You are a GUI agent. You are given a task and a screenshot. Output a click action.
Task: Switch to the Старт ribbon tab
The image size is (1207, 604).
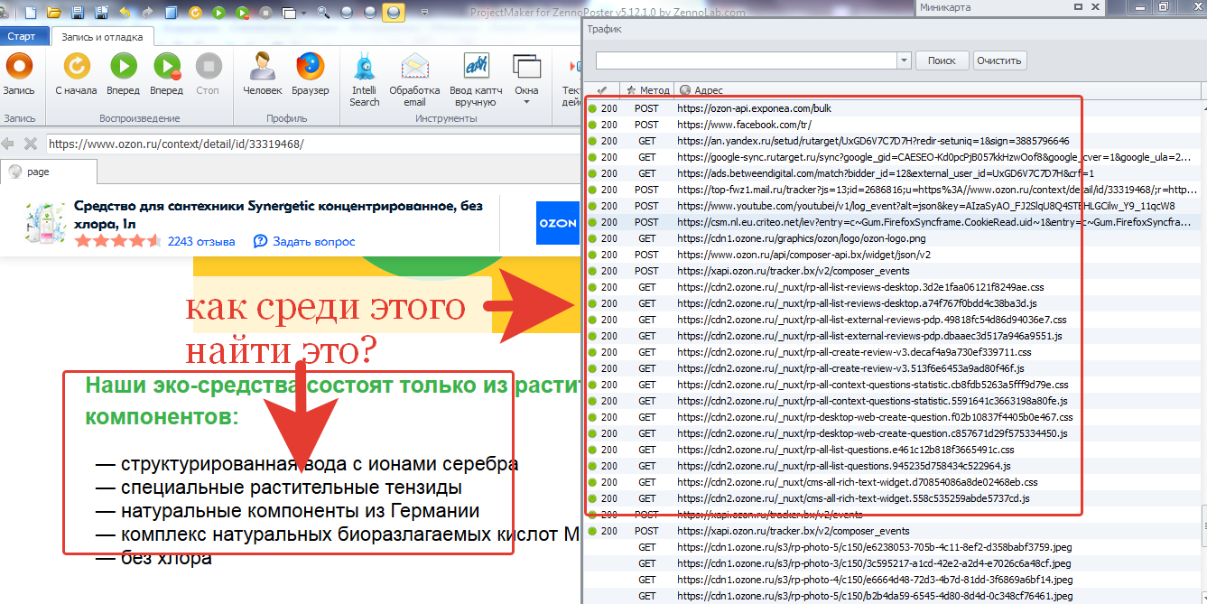[x=22, y=37]
